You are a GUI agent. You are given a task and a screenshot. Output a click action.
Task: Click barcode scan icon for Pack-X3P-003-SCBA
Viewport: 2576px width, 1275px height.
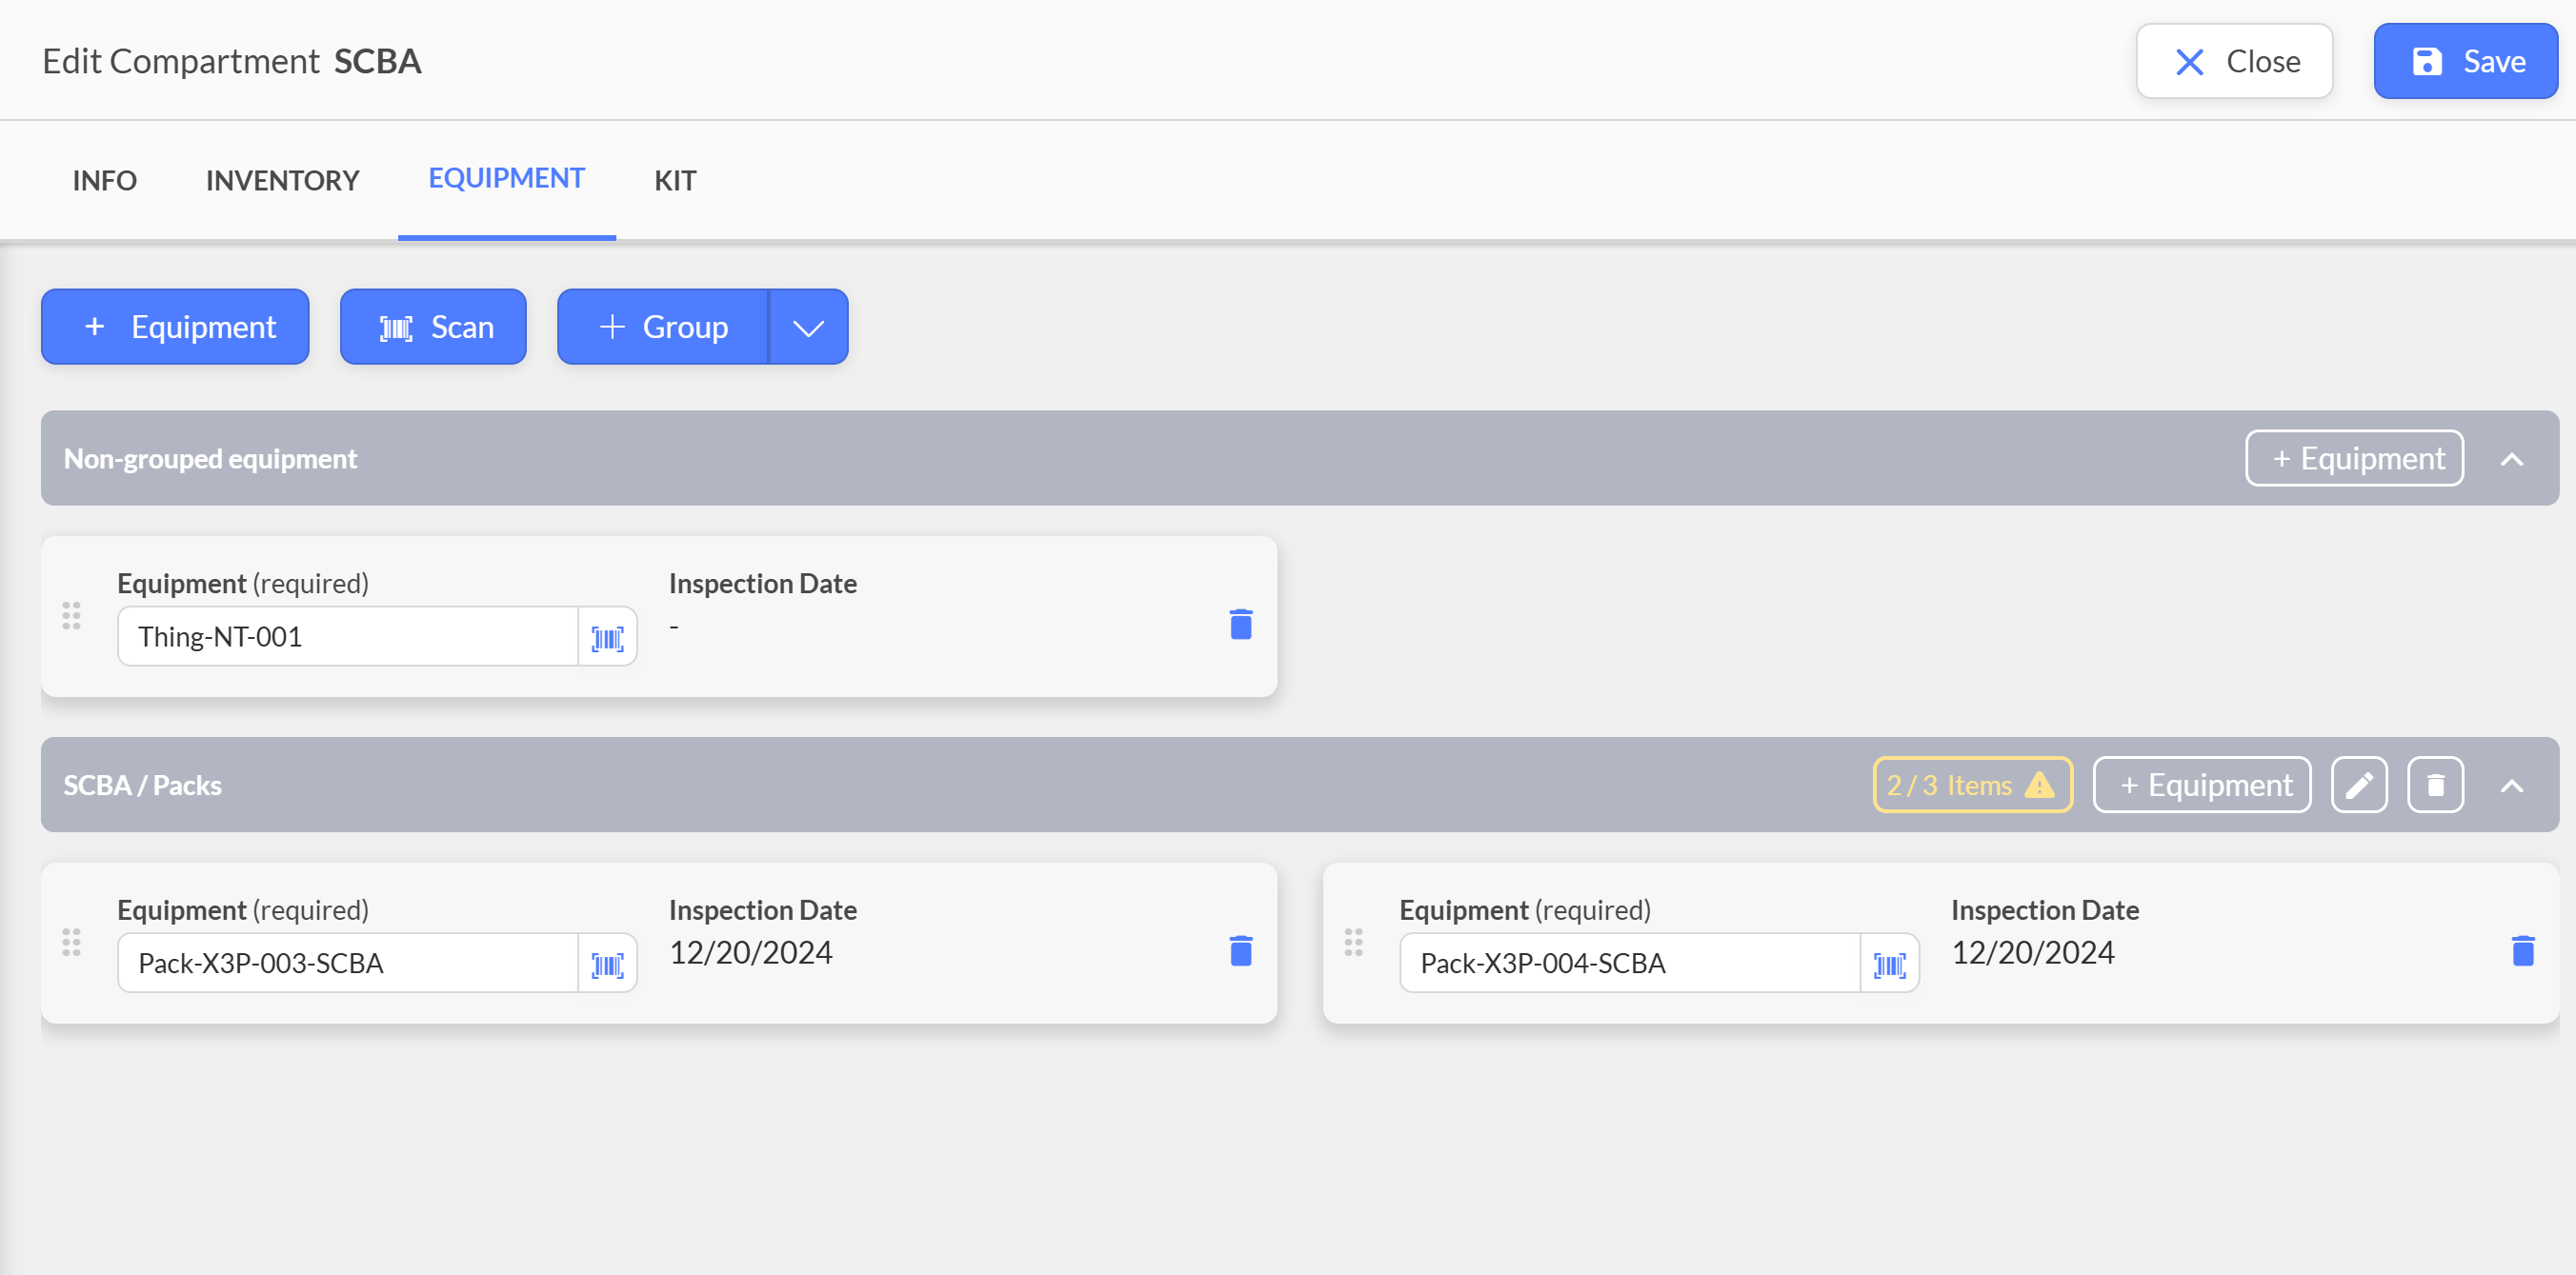[608, 965]
